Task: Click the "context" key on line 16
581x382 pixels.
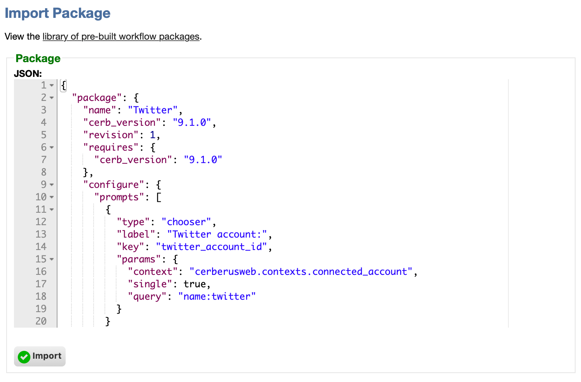Action: 153,272
